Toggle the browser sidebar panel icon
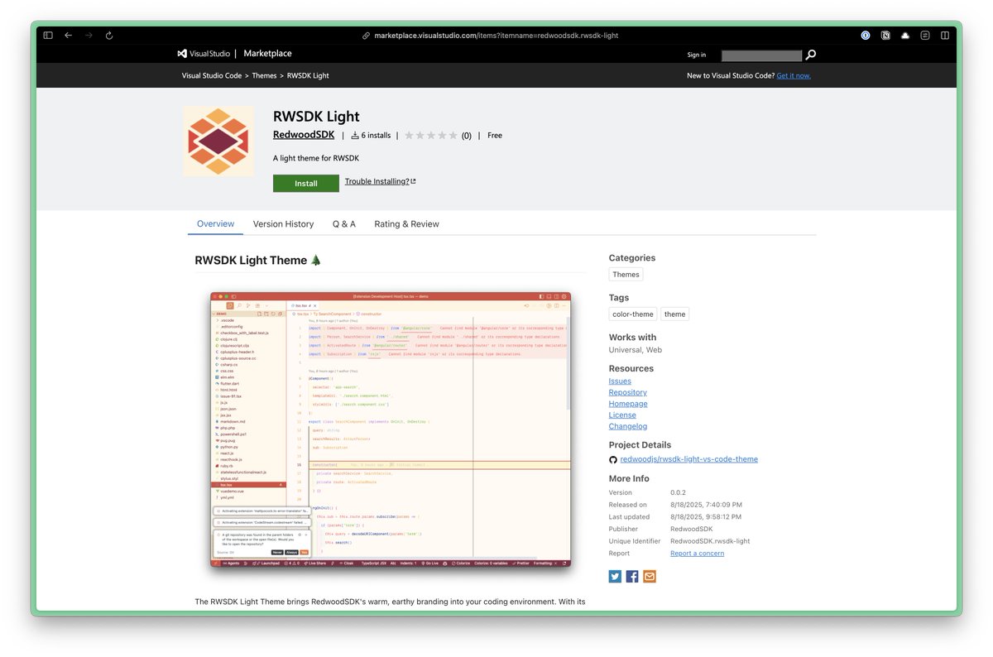 tap(48, 36)
